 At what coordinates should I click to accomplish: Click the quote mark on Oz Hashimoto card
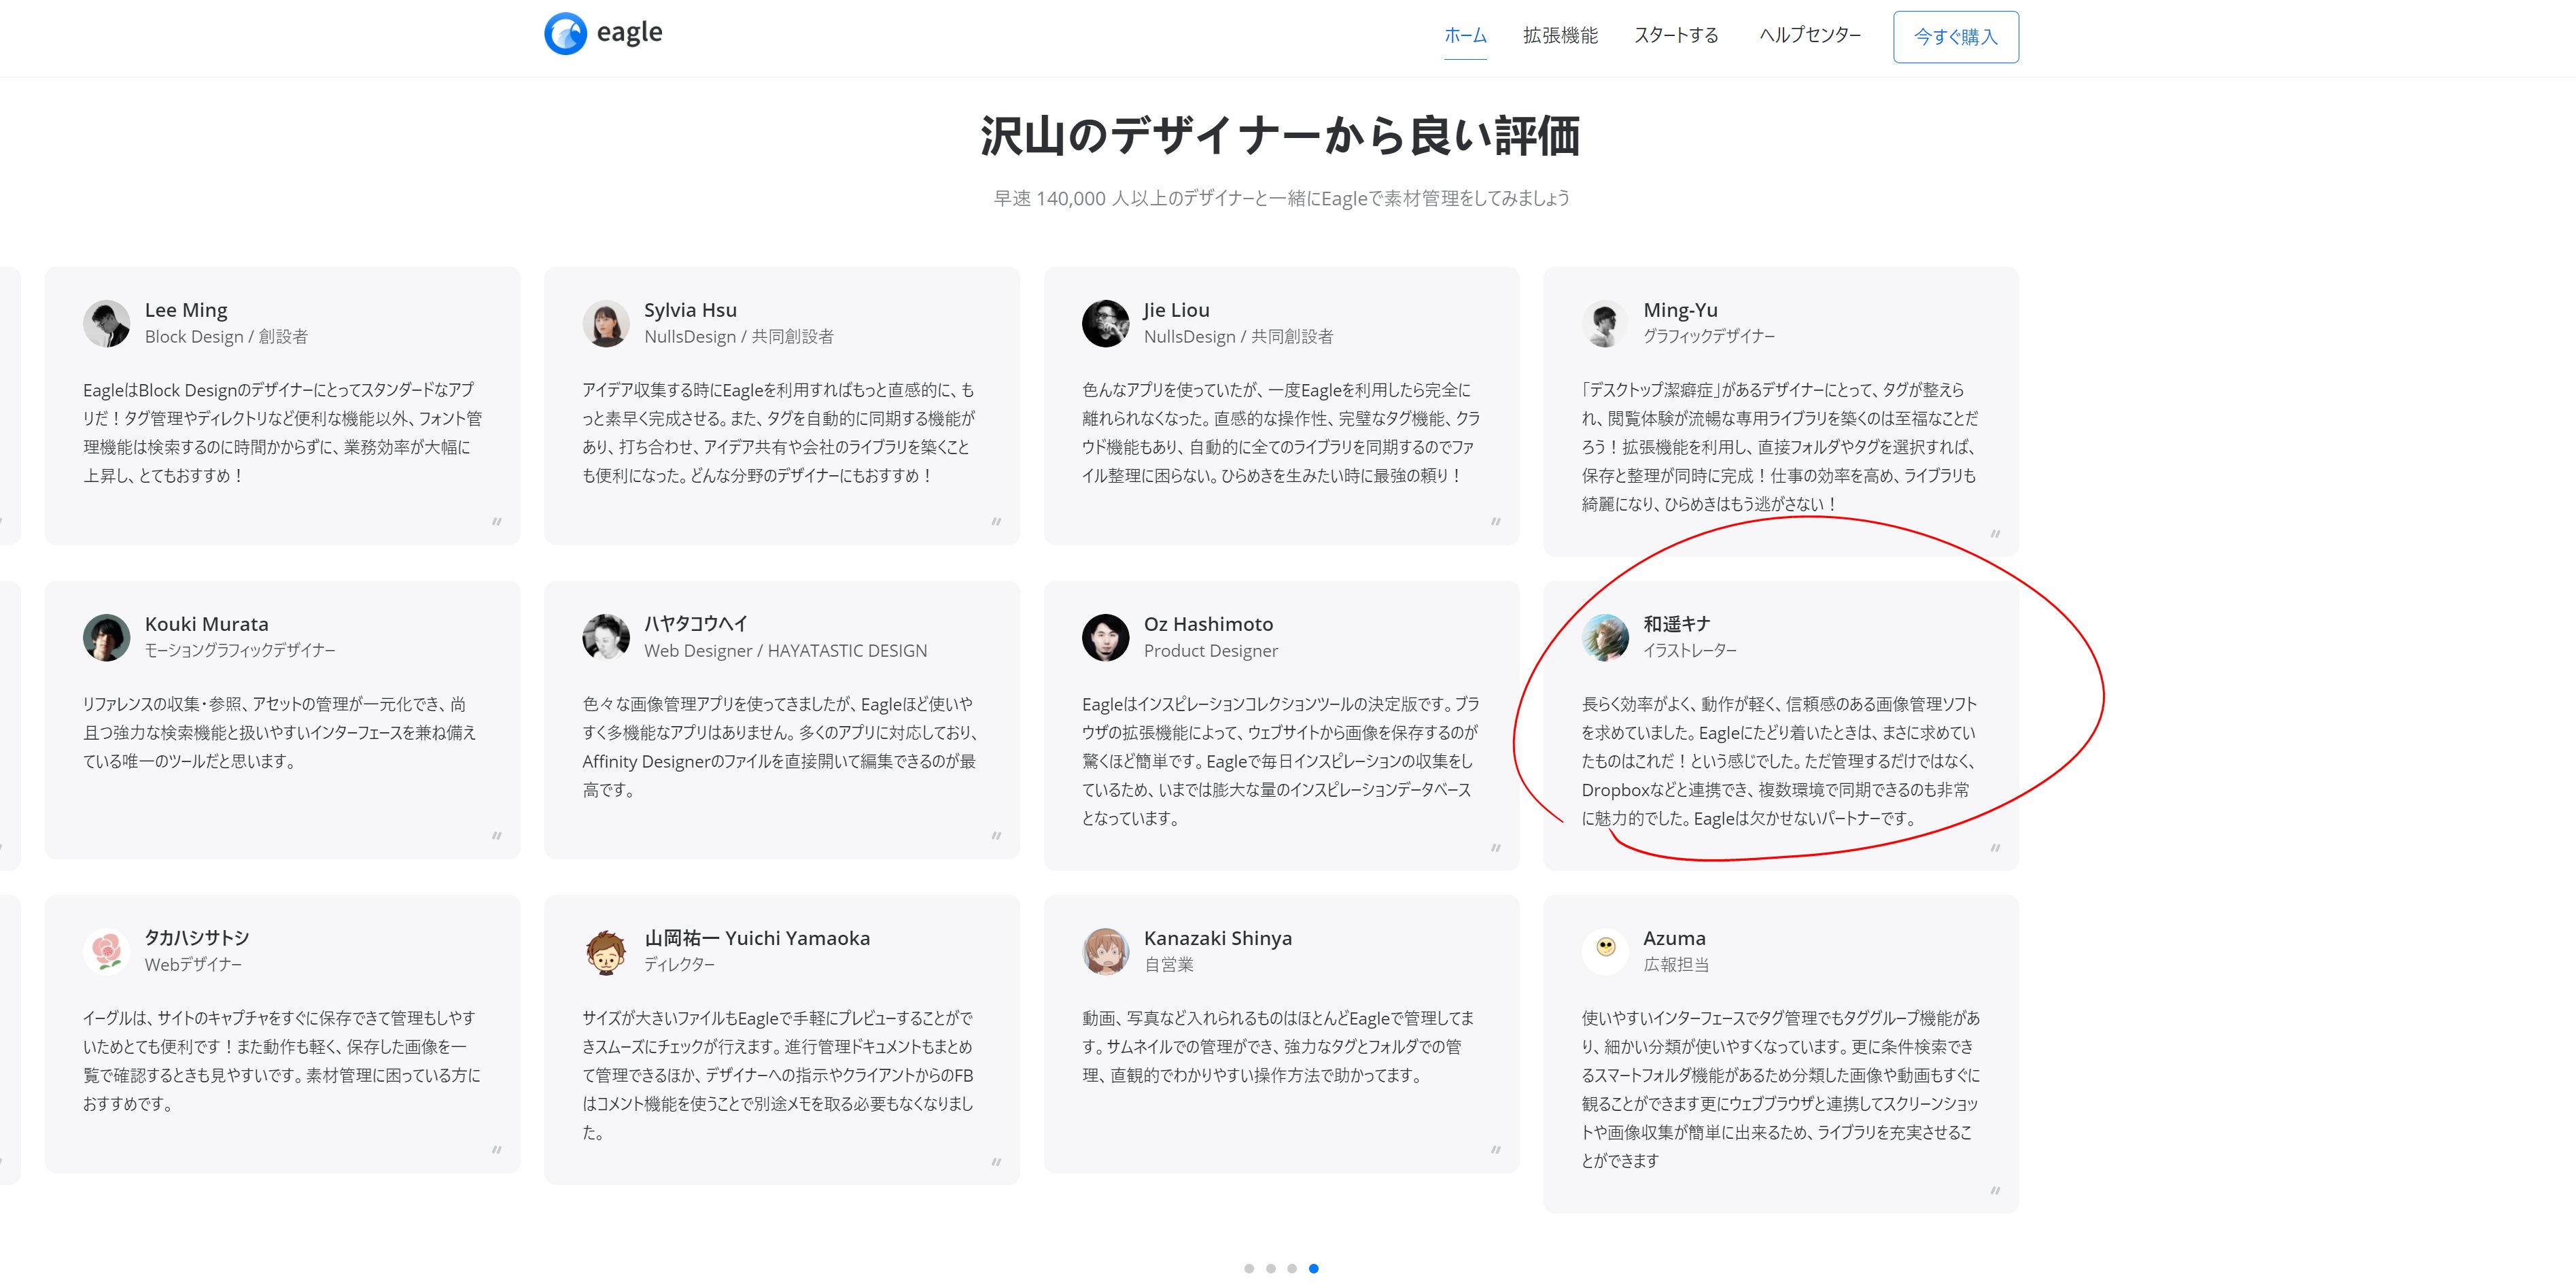click(1496, 848)
